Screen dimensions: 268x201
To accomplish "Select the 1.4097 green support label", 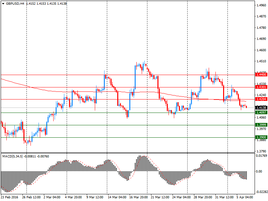I will point(261,112).
